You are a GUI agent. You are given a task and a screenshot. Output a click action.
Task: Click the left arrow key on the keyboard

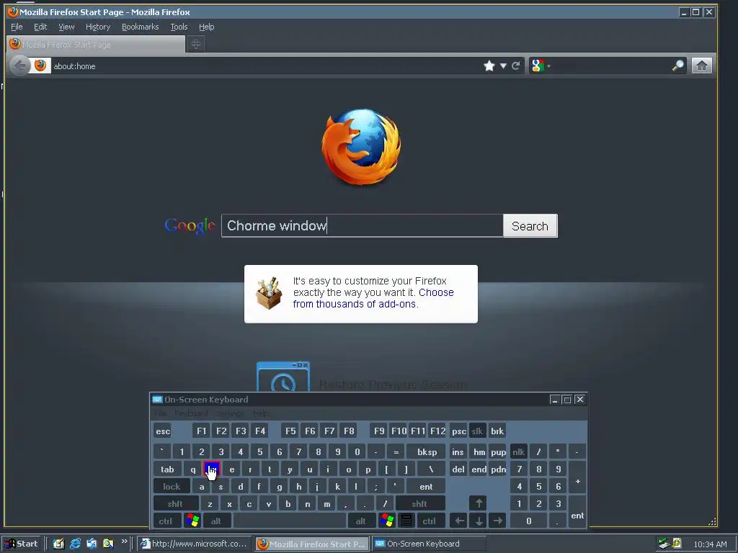point(459,521)
